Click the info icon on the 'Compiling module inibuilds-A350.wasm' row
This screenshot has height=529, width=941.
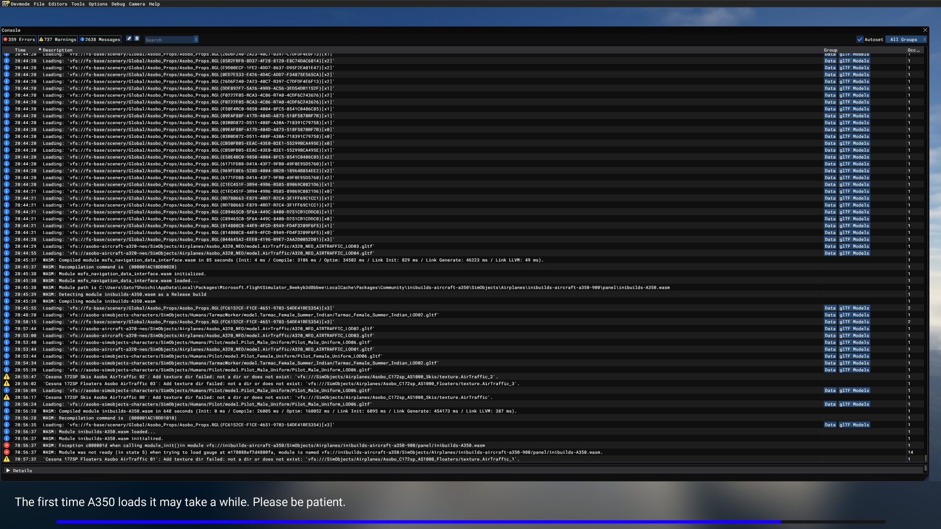(6, 301)
